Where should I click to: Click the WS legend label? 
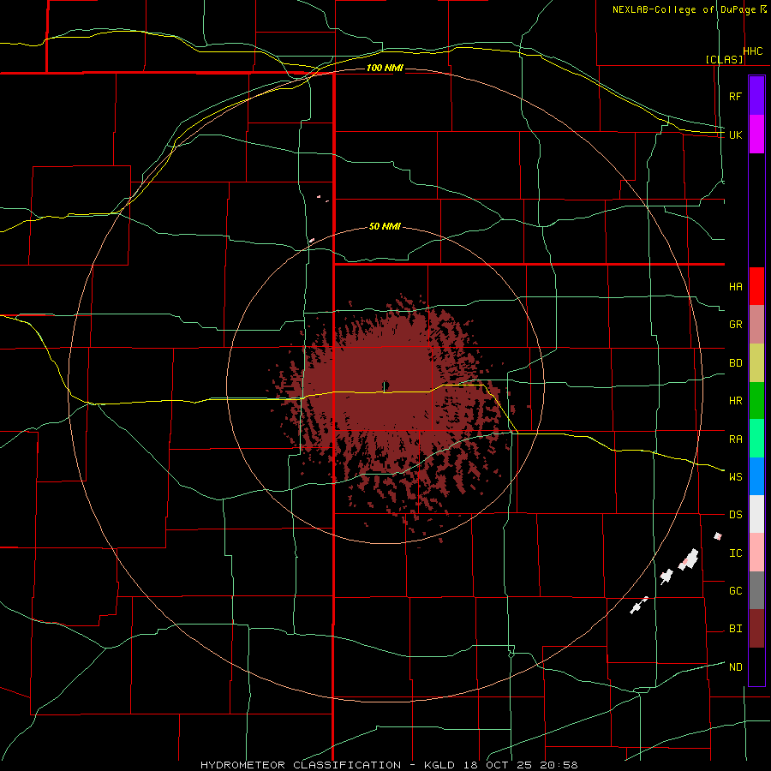coord(735,477)
